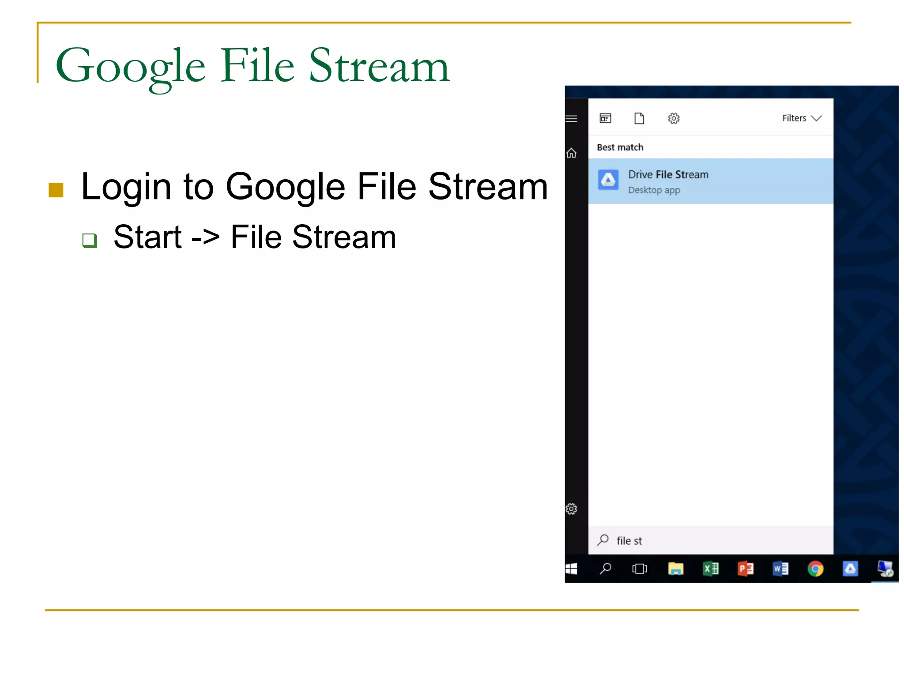Launch Word from the taskbar
904x678 pixels.
click(x=780, y=569)
